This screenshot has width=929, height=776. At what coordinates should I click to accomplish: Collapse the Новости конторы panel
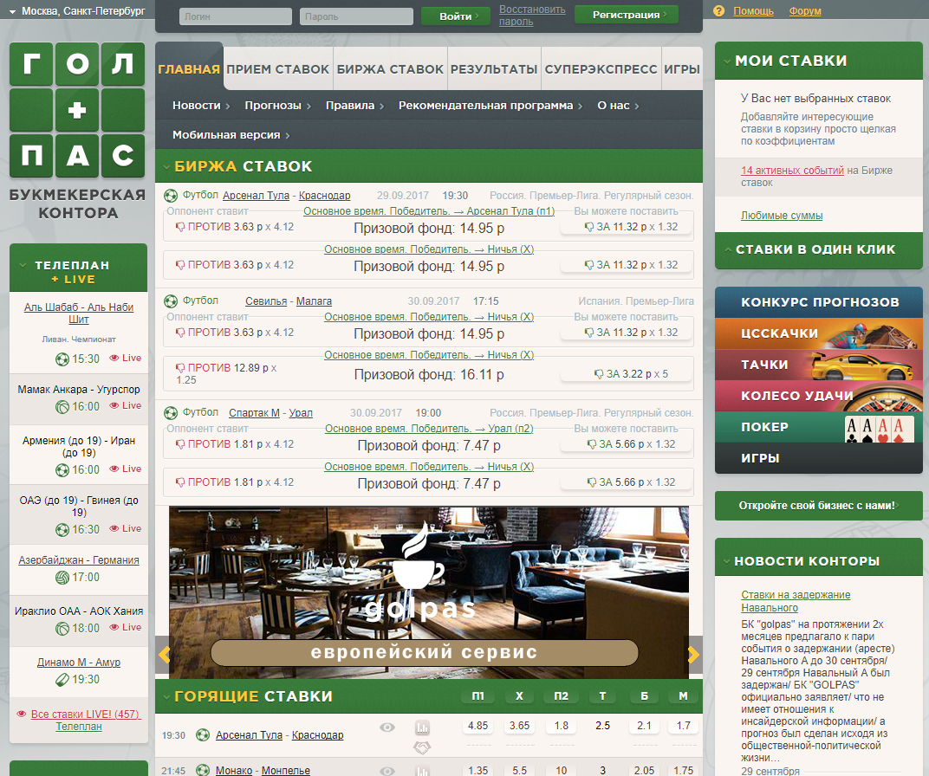(726, 561)
